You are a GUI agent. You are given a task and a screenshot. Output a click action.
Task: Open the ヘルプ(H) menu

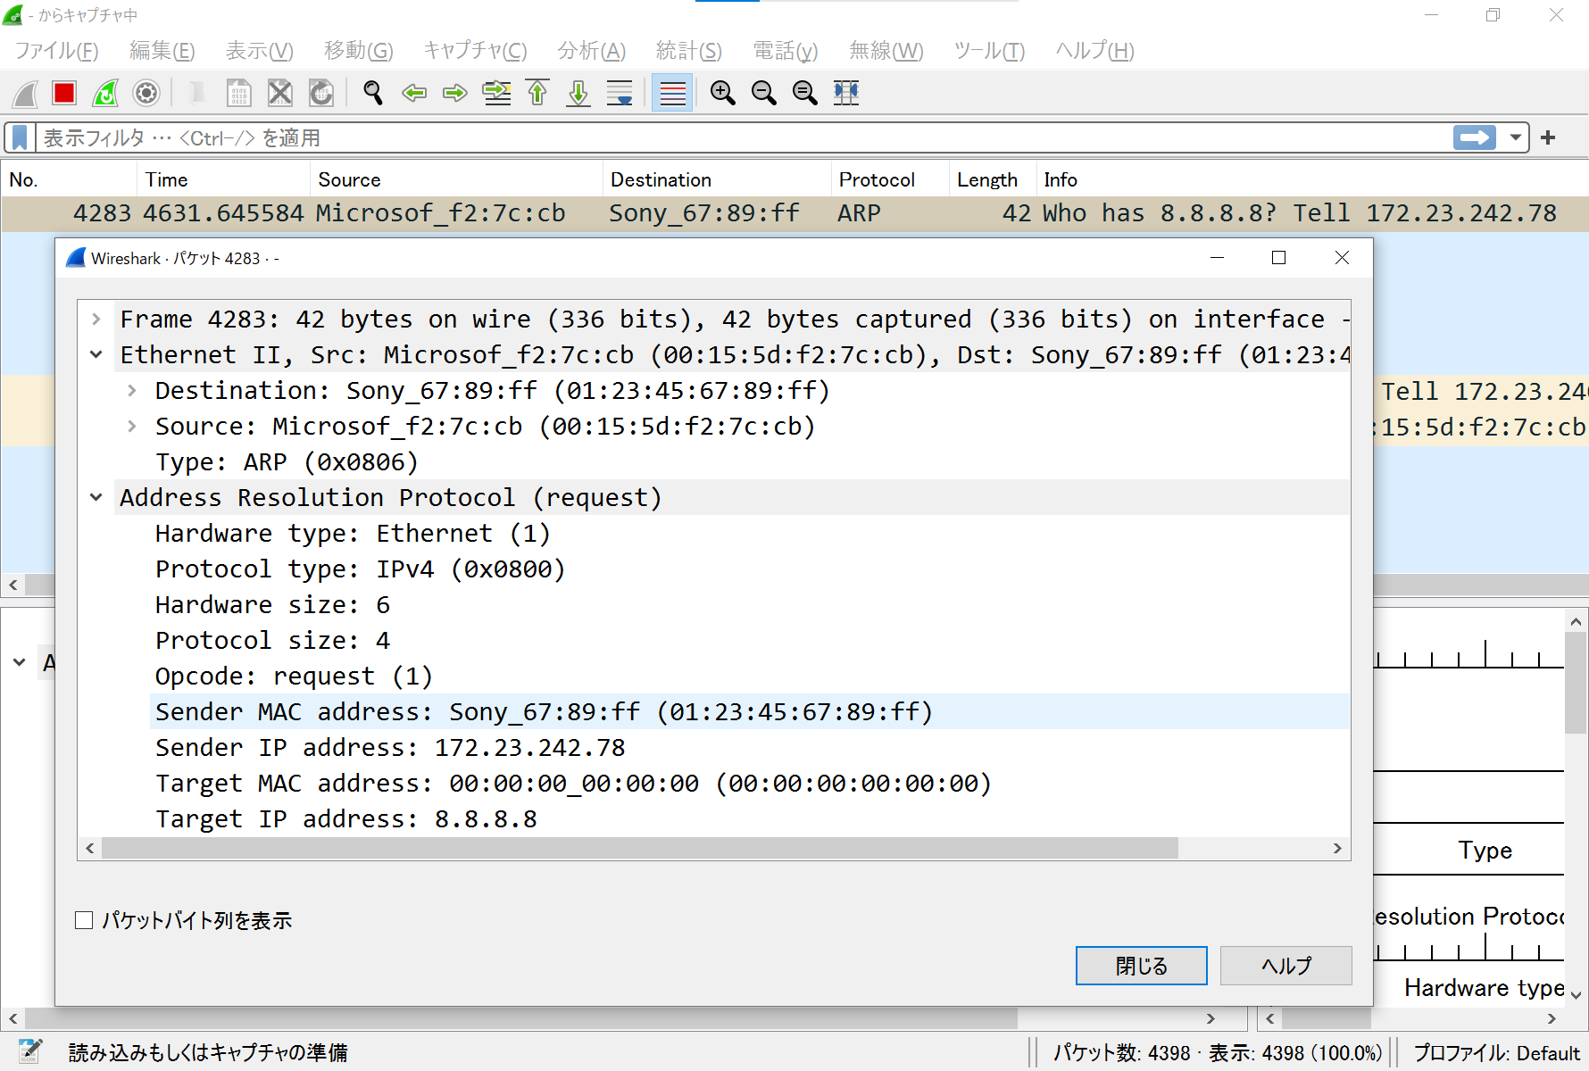coord(1094,51)
